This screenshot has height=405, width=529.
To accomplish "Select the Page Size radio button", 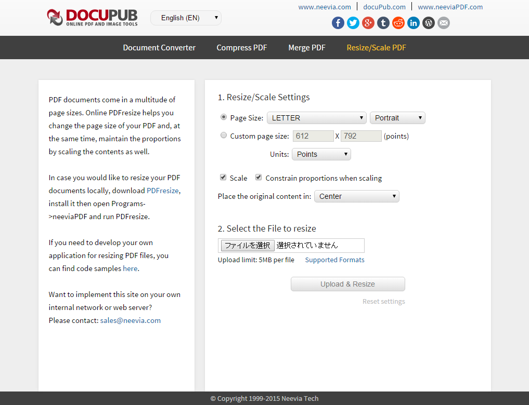I will coord(223,117).
